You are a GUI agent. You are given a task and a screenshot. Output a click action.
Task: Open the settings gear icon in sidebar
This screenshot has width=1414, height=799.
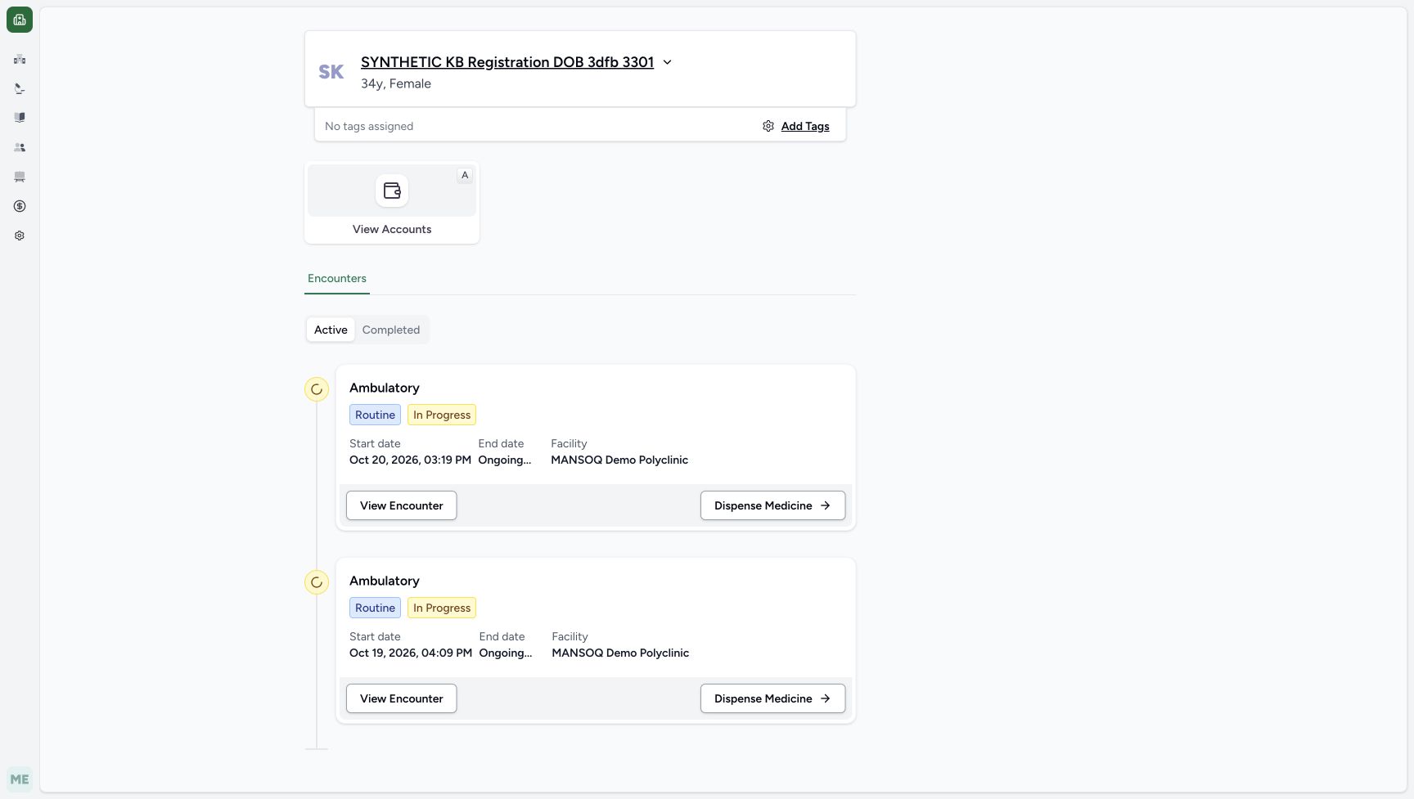(x=20, y=236)
